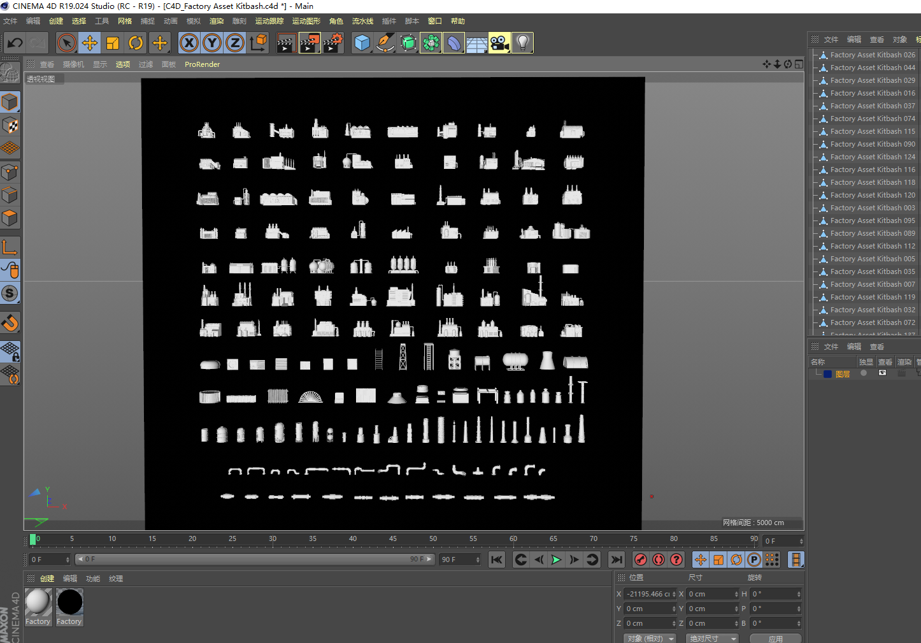
Task: Toggle the Z axis lock
Action: [235, 43]
